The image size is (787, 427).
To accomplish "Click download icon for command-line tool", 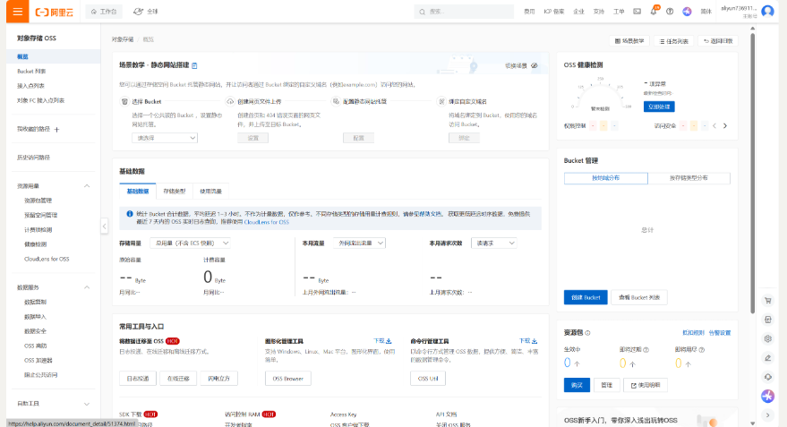I will [535, 341].
